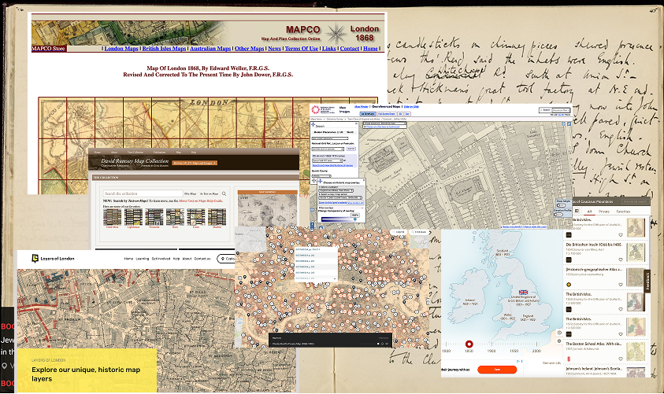The width and height of the screenshot is (664, 394).
Task: Click the pencil icon at the NLS map's top right
Action: coord(569,124)
